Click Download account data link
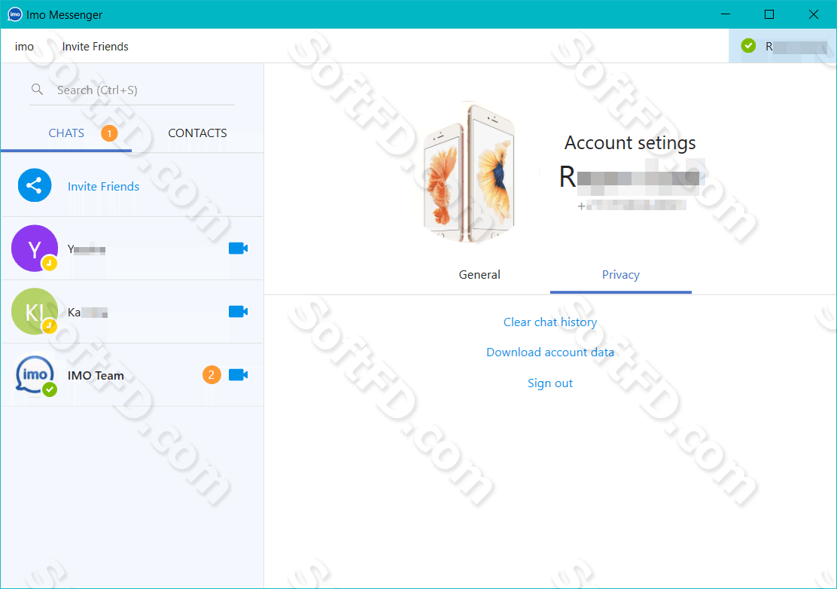 pyautogui.click(x=549, y=352)
